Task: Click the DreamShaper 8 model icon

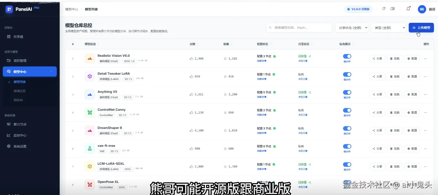Action: 90,130
